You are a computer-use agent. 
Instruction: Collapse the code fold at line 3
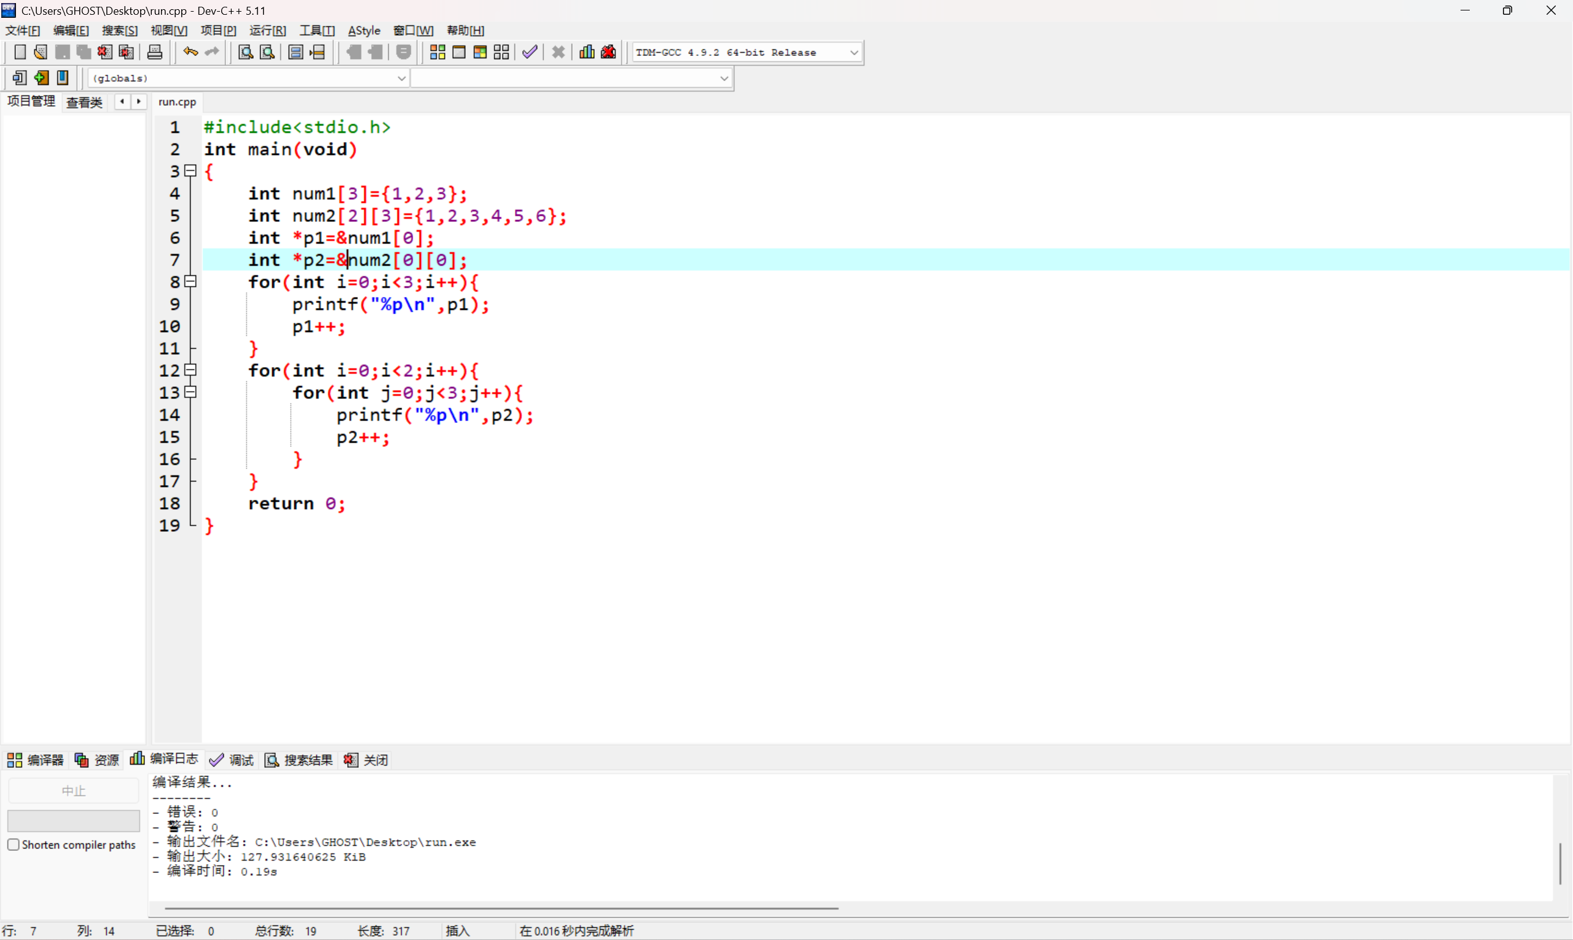tap(190, 170)
